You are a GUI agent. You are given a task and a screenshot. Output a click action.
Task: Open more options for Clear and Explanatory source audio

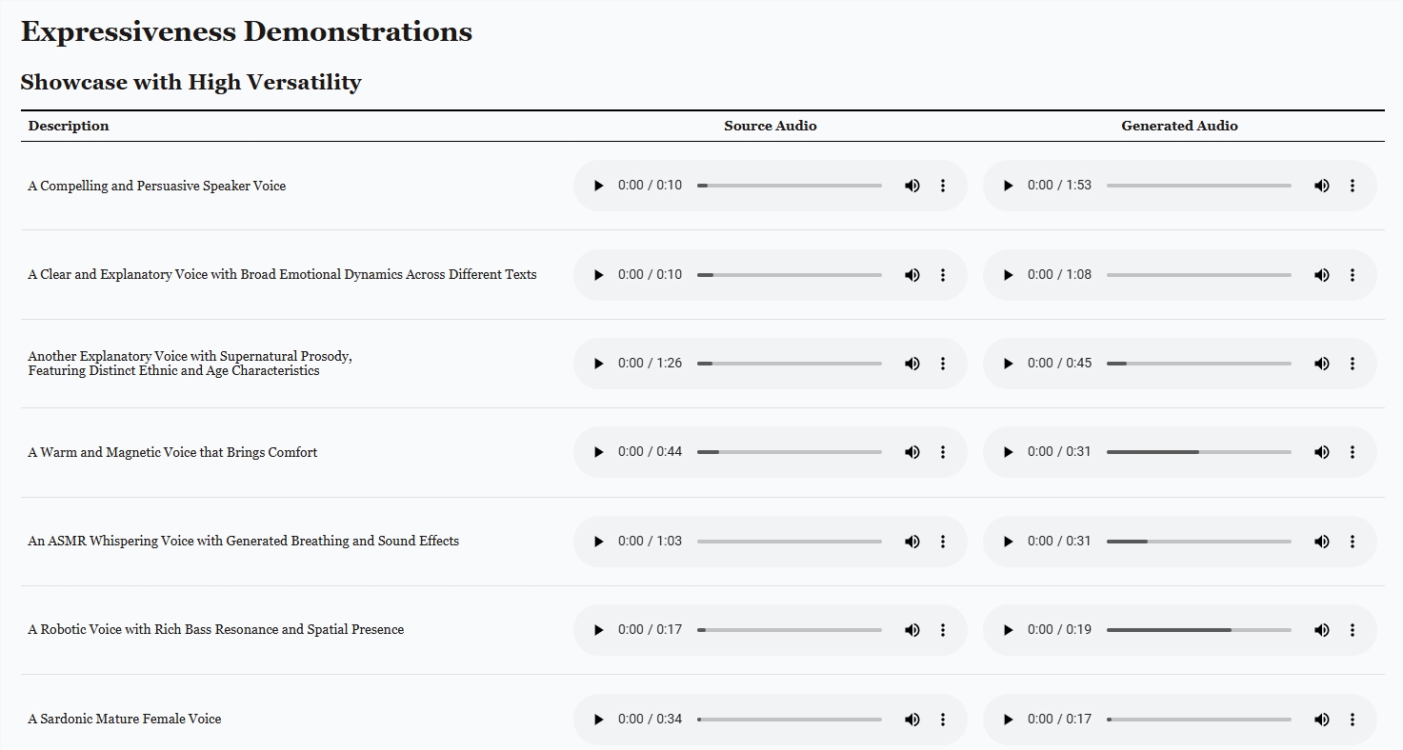click(x=943, y=275)
